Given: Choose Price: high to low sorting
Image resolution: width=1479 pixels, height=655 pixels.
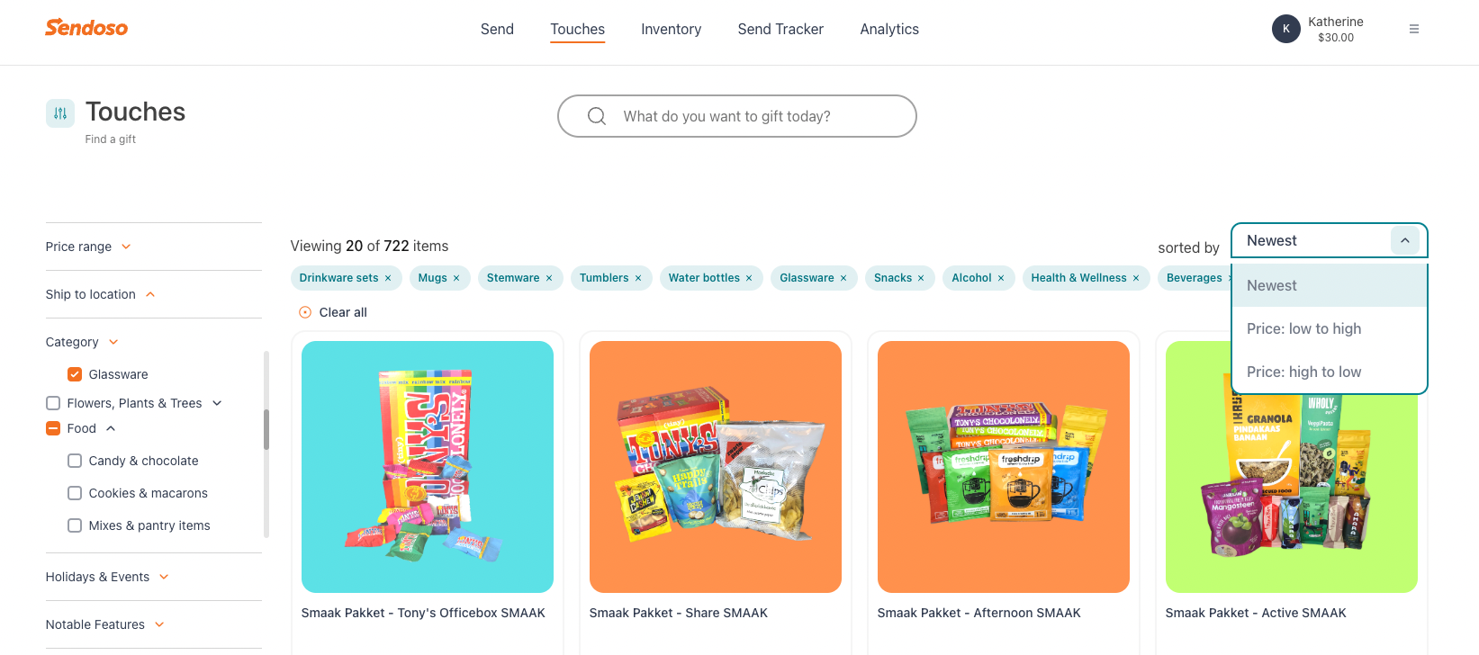Looking at the screenshot, I should [x=1330, y=372].
